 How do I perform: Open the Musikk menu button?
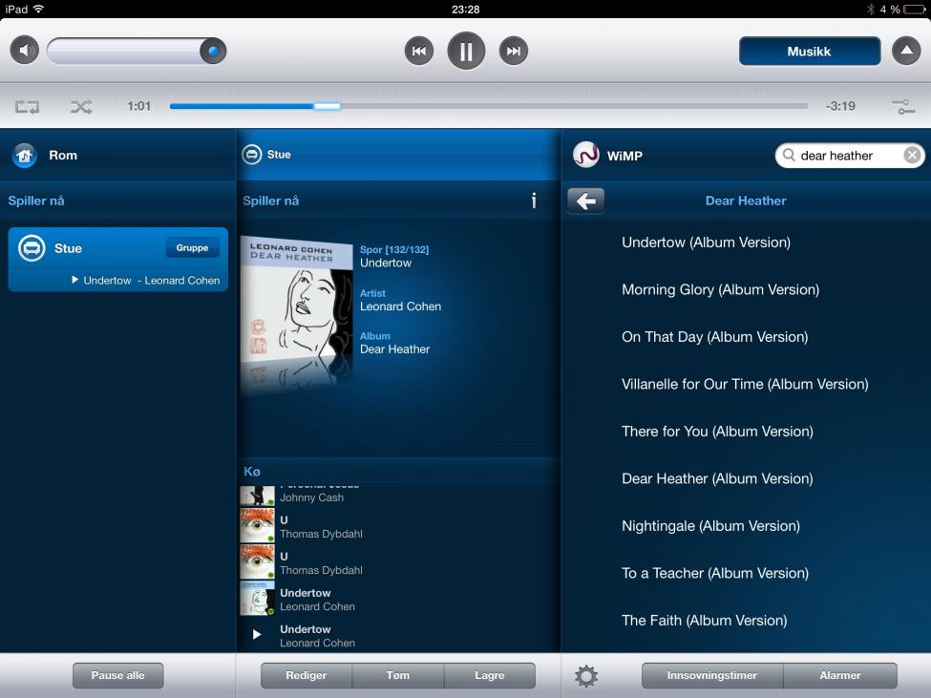(810, 51)
